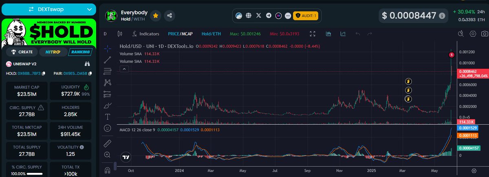Add Everybody Hold to favorites star
This screenshot has height=177, width=489.
[156, 15]
